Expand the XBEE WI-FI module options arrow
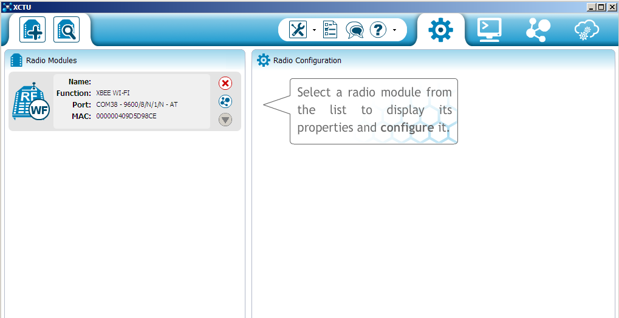 [225, 120]
